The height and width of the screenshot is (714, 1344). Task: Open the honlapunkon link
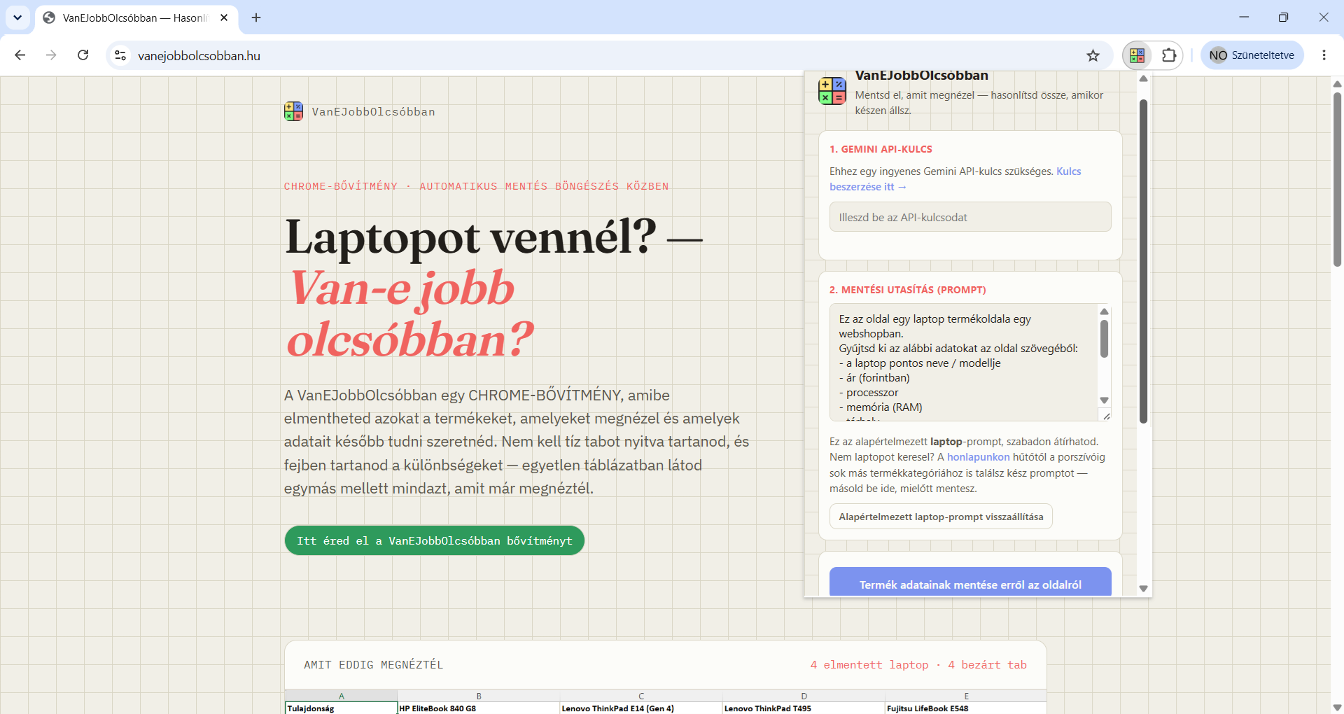pyautogui.click(x=978, y=457)
